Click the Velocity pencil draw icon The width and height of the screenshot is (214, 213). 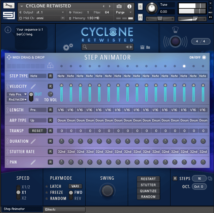[33, 86]
